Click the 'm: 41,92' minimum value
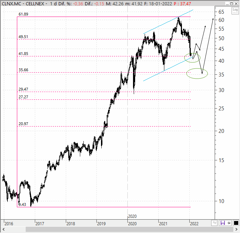 pyautogui.click(x=134, y=4)
